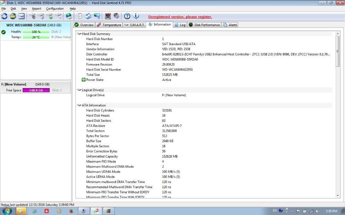The height and width of the screenshot is (215, 345).
Task: Open Windows Explorer from the taskbar
Action: pos(21,211)
